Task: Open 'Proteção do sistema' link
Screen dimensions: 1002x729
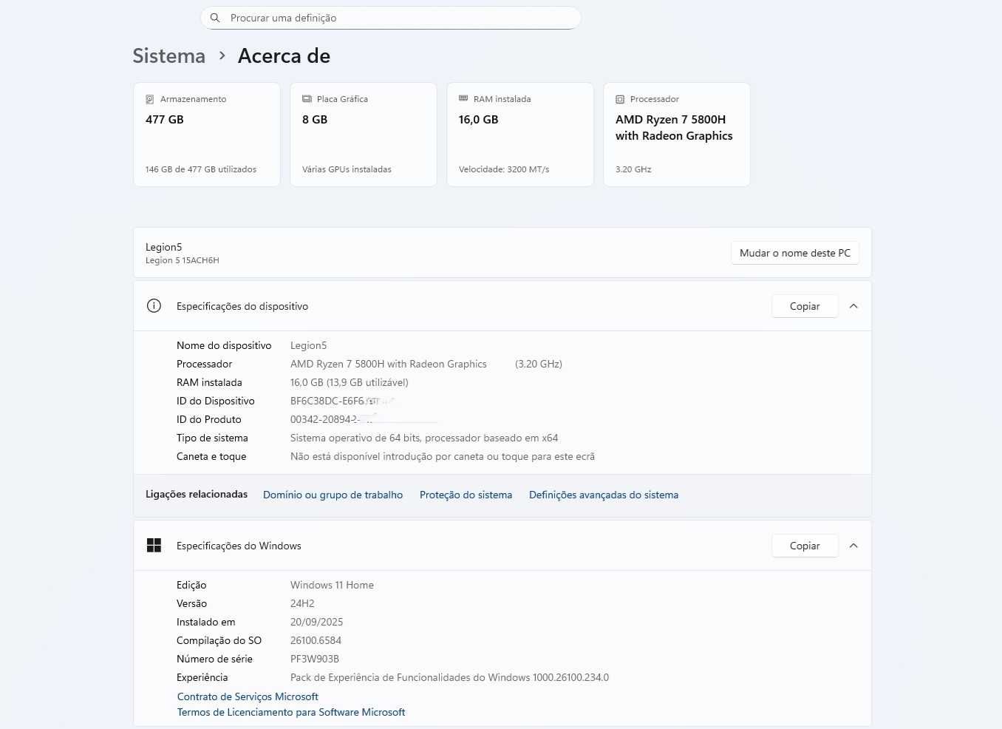Action: tap(466, 495)
